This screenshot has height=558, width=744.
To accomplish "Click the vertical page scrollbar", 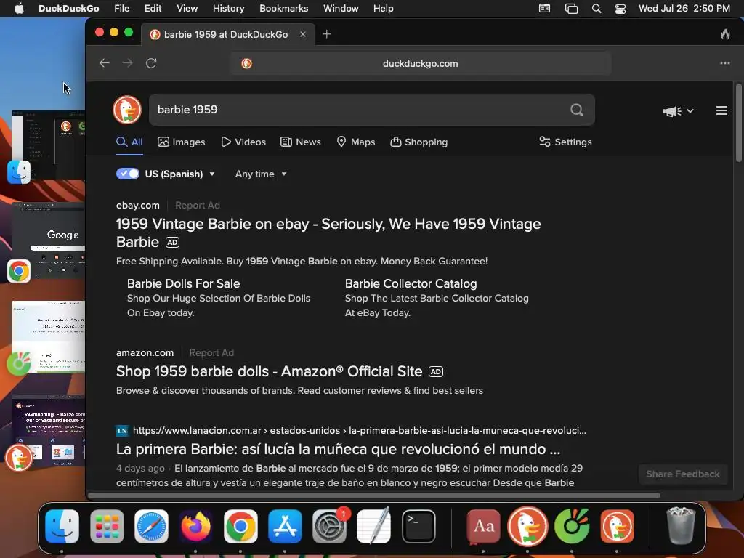I will pyautogui.click(x=739, y=124).
